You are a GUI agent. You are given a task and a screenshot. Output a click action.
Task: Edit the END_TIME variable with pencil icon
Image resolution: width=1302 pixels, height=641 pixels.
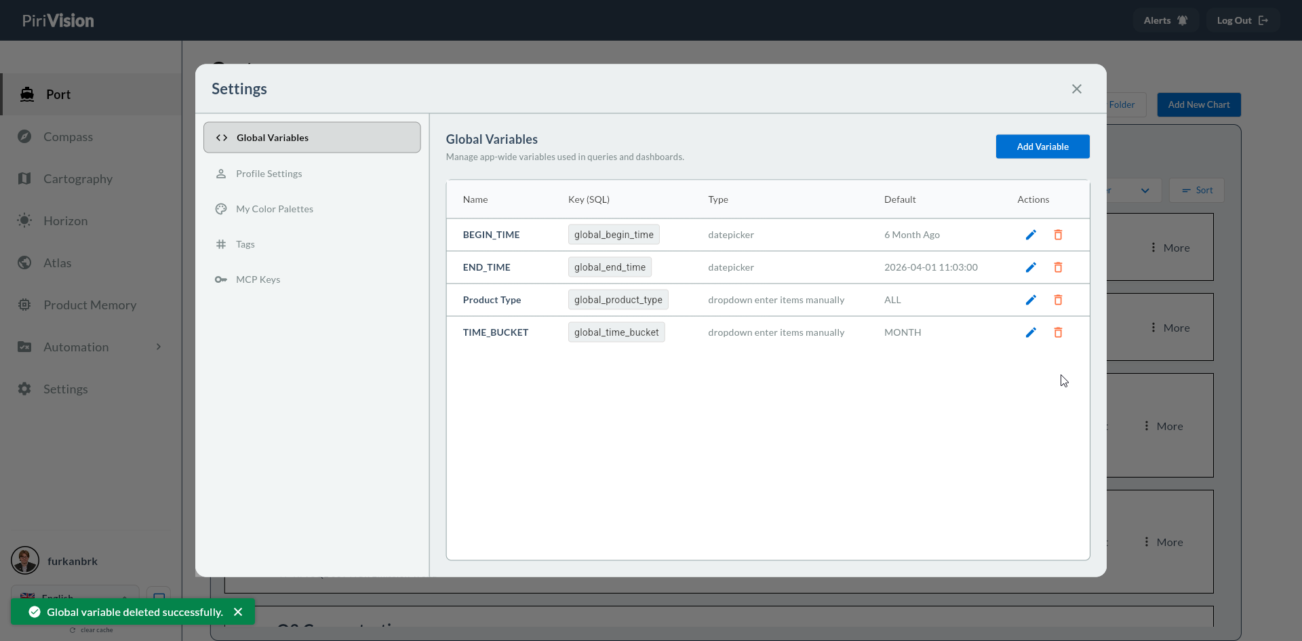(1031, 267)
